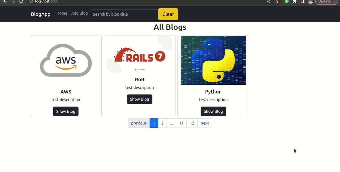View site information icon beside localhost
The image size is (340, 172).
pyautogui.click(x=31, y=1)
